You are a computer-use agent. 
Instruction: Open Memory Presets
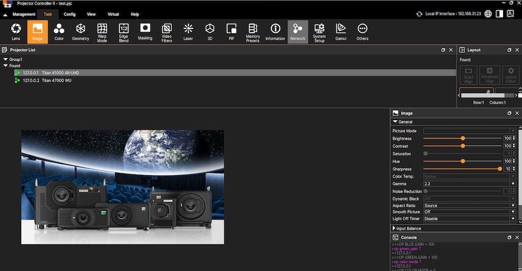[x=253, y=32]
